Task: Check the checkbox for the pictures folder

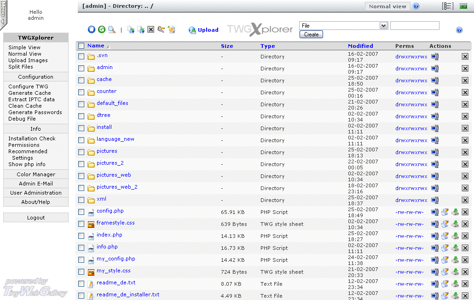Action: 81,152
